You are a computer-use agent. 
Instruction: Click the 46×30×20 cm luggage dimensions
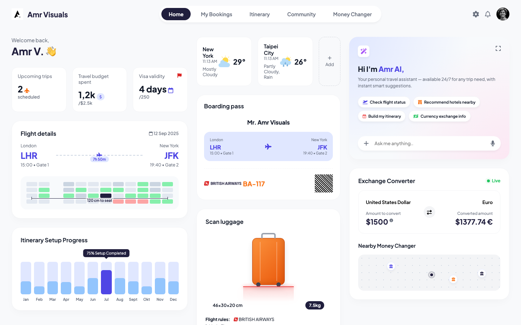coord(228,305)
